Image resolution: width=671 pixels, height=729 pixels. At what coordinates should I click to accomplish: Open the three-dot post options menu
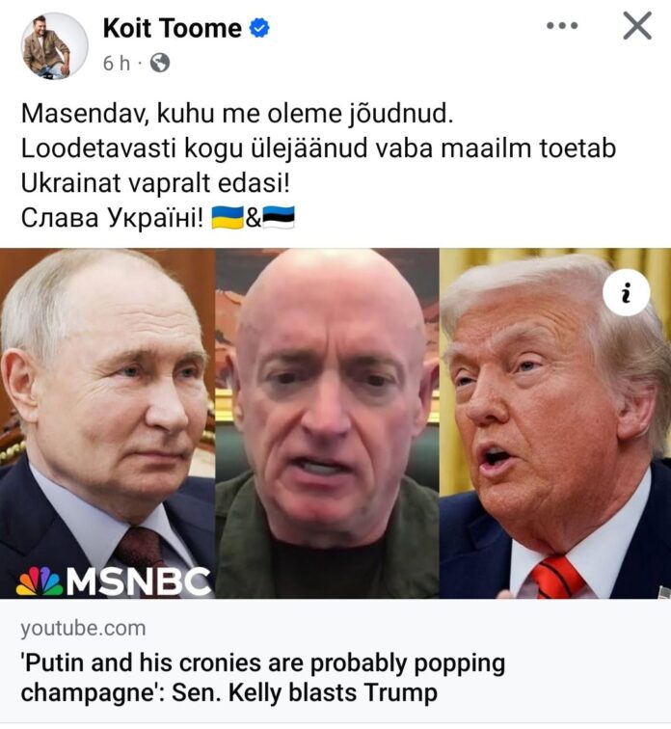[562, 26]
